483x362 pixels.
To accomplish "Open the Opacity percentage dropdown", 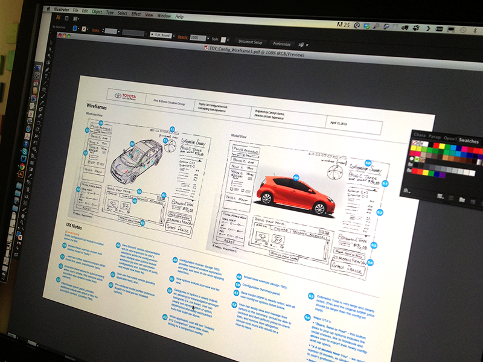I will click(208, 38).
